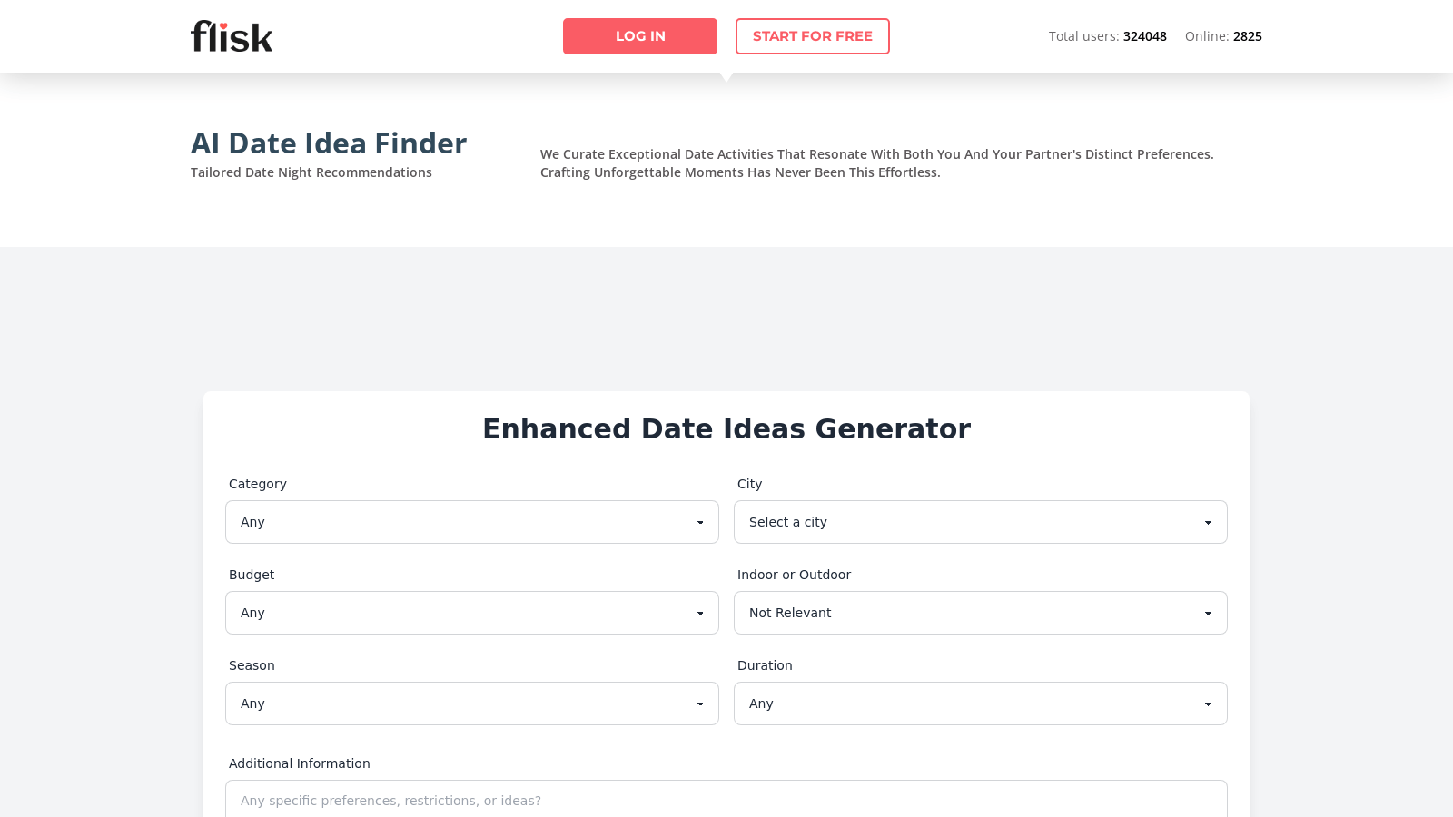Open the Season dropdown
This screenshot has height=817, width=1453.
tap(472, 704)
